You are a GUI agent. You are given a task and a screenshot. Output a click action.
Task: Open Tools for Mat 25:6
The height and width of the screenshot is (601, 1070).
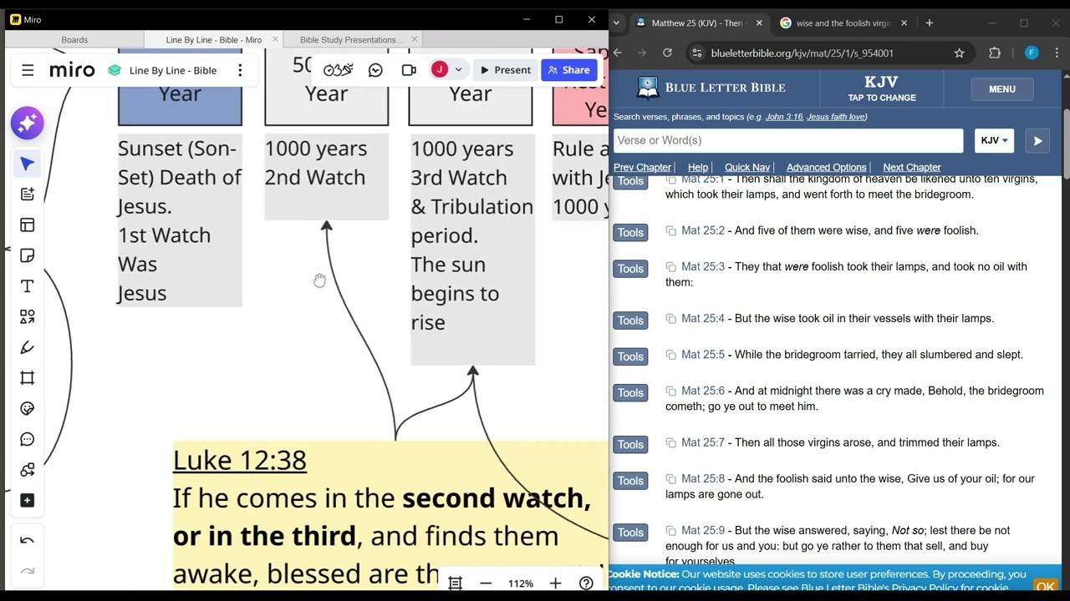[x=631, y=393]
